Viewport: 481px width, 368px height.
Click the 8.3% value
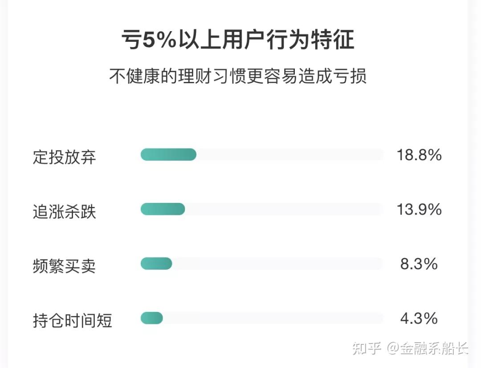pos(419,264)
